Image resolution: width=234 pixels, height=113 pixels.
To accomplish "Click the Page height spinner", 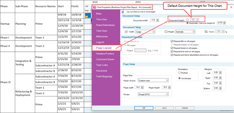I will 170,87.
